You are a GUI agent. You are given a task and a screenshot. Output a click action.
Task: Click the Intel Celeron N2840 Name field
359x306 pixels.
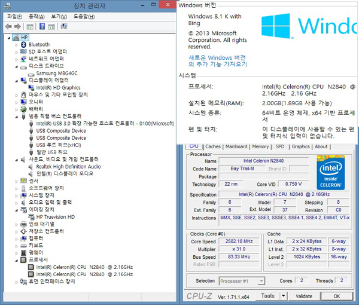pos(263,161)
